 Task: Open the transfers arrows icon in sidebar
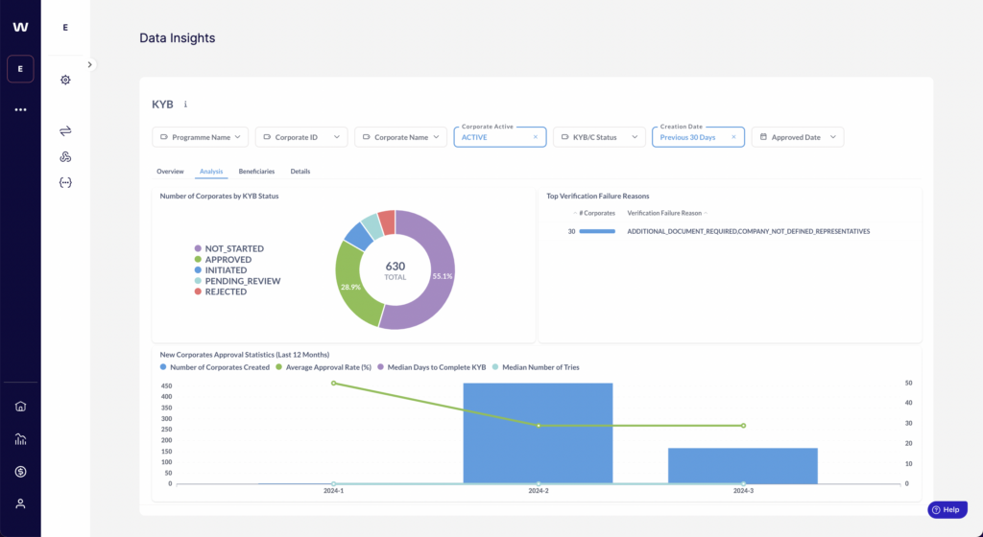click(x=65, y=130)
